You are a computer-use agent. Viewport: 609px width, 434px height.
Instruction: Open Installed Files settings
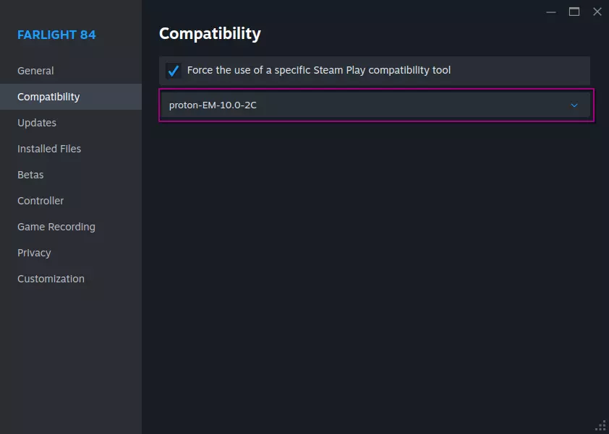[x=49, y=149]
